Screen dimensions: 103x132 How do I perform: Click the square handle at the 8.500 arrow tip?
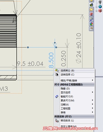pos(56,47)
